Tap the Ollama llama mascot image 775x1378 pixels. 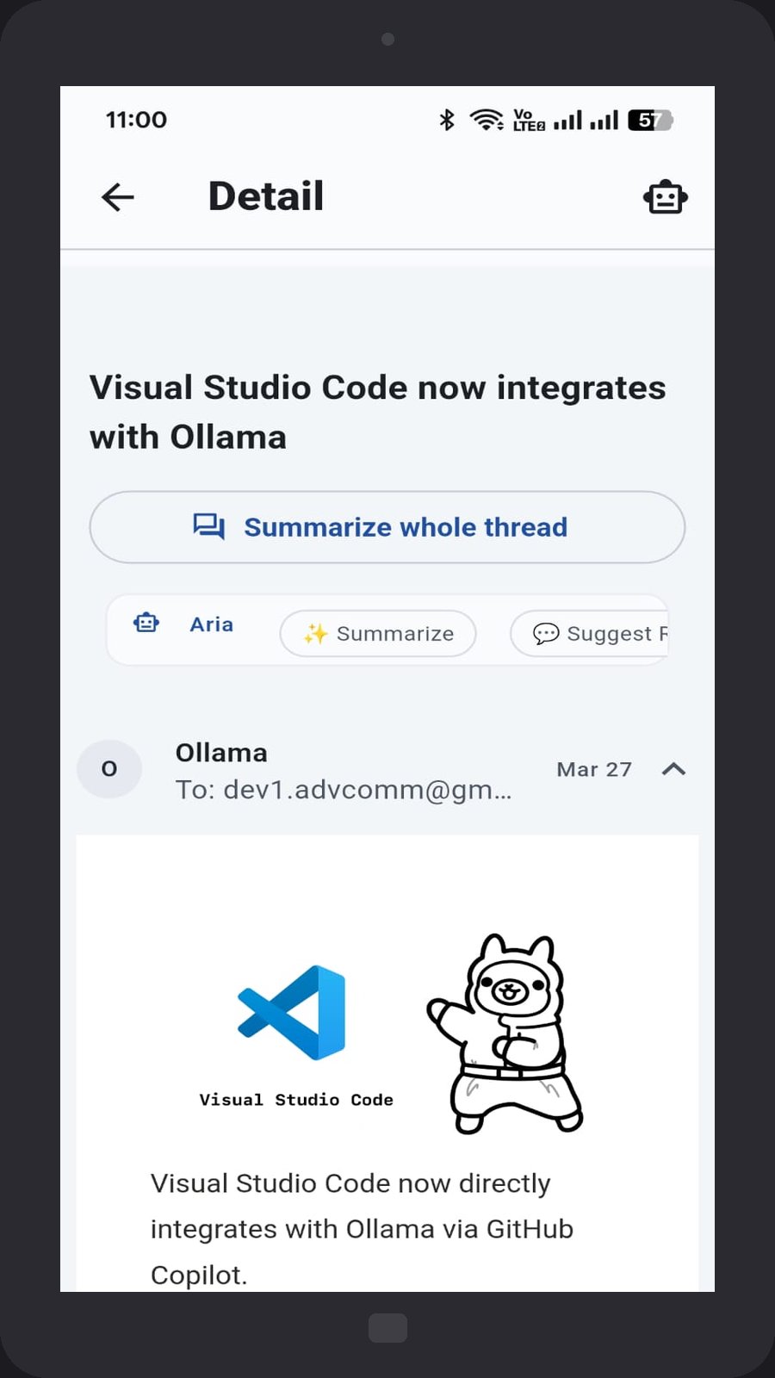pyautogui.click(x=505, y=1033)
